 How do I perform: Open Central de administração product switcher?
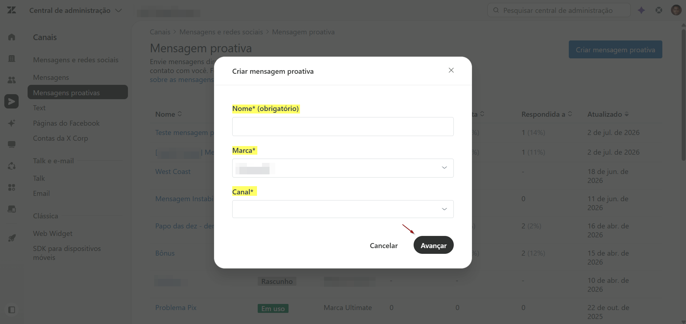76,10
